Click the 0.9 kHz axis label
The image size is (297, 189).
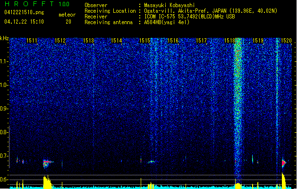click(x=4, y=109)
